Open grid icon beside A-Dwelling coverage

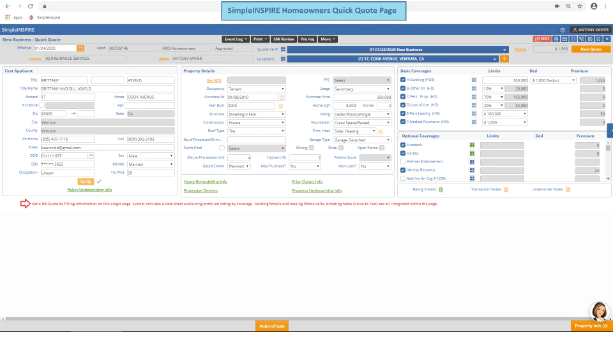point(474,80)
